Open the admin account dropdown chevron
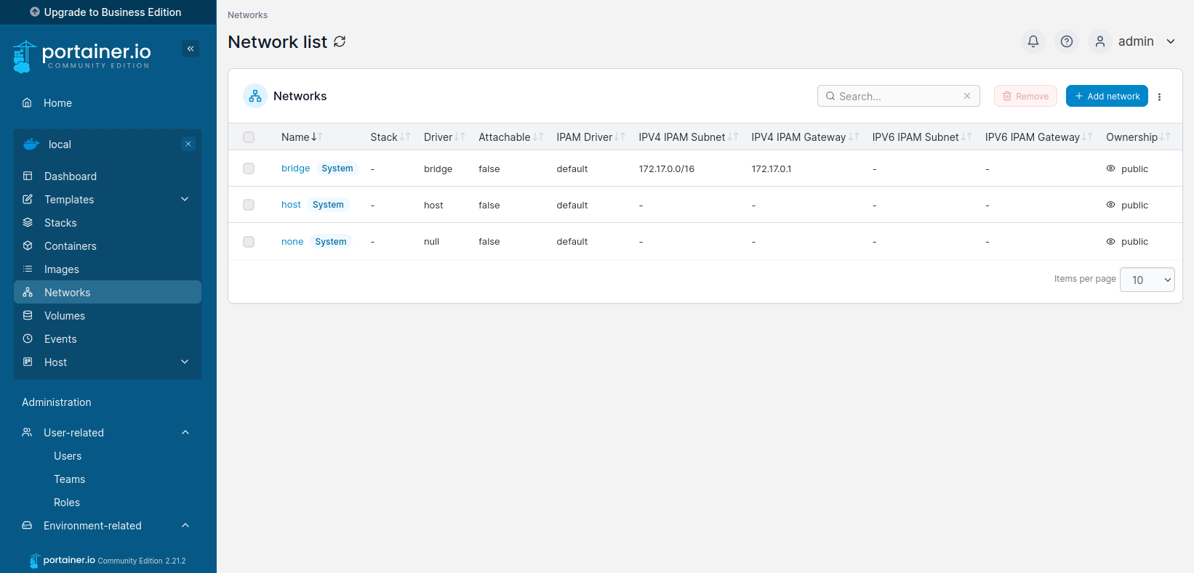 [x=1171, y=41]
